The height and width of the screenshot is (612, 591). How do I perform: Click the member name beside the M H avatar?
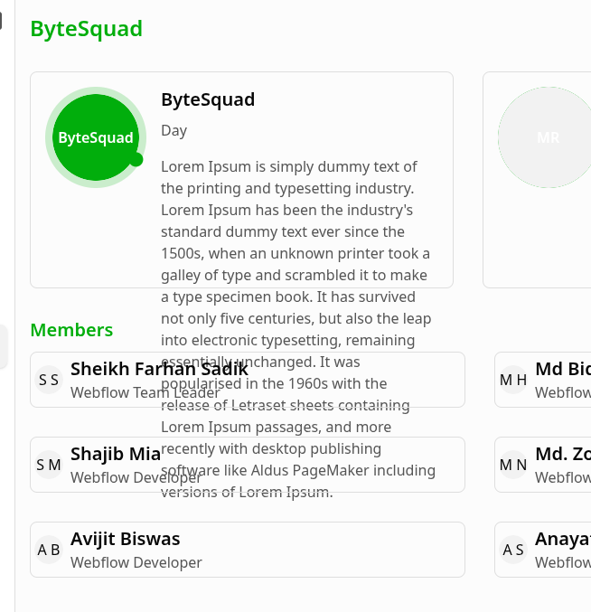(x=562, y=369)
